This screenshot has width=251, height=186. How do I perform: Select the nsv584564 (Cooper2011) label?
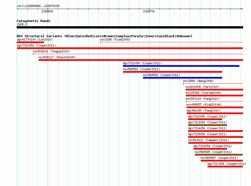(x=141, y=69)
